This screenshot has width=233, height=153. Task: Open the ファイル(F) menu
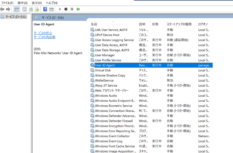coord(7,3)
